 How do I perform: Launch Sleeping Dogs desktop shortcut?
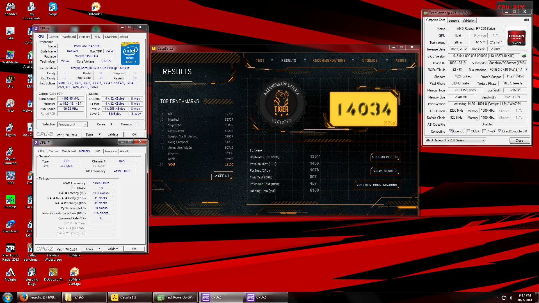coord(32,276)
